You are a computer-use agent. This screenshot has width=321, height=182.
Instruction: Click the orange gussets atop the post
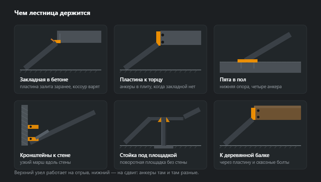pos(164,120)
